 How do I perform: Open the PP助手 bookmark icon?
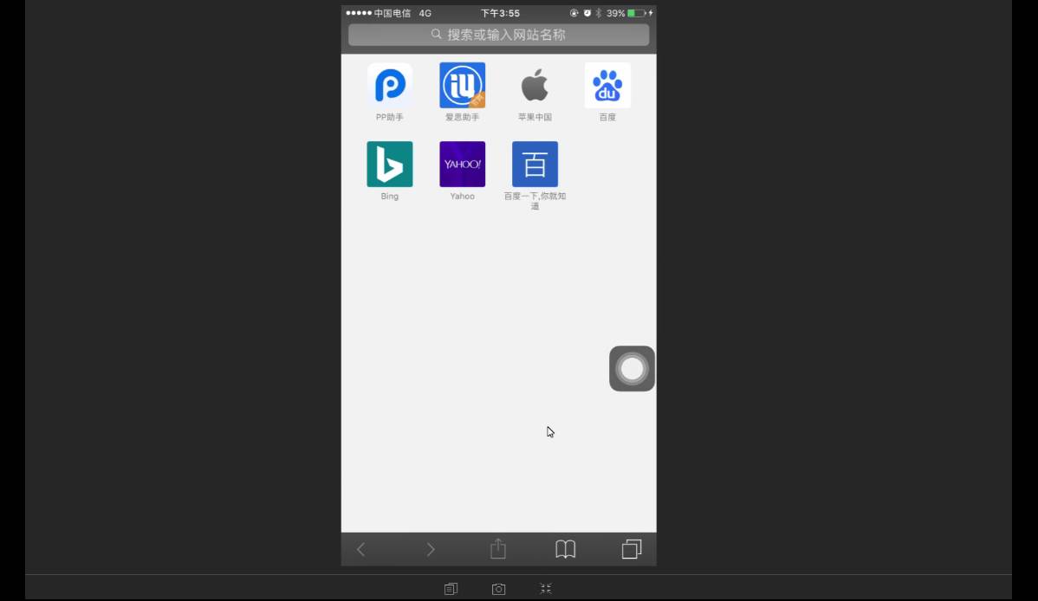[390, 86]
